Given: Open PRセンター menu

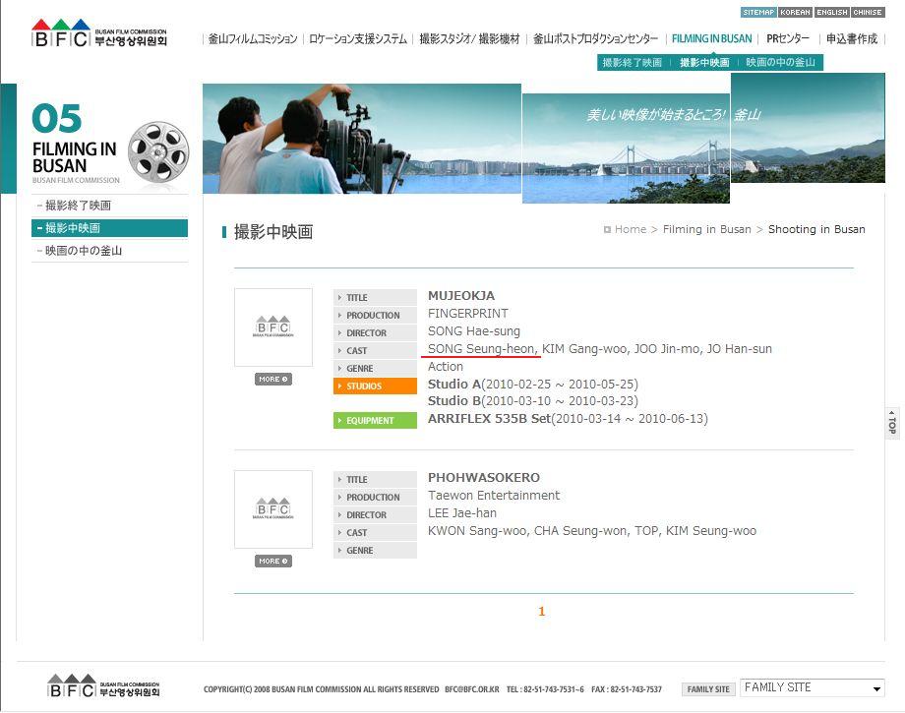Looking at the screenshot, I should (x=788, y=38).
